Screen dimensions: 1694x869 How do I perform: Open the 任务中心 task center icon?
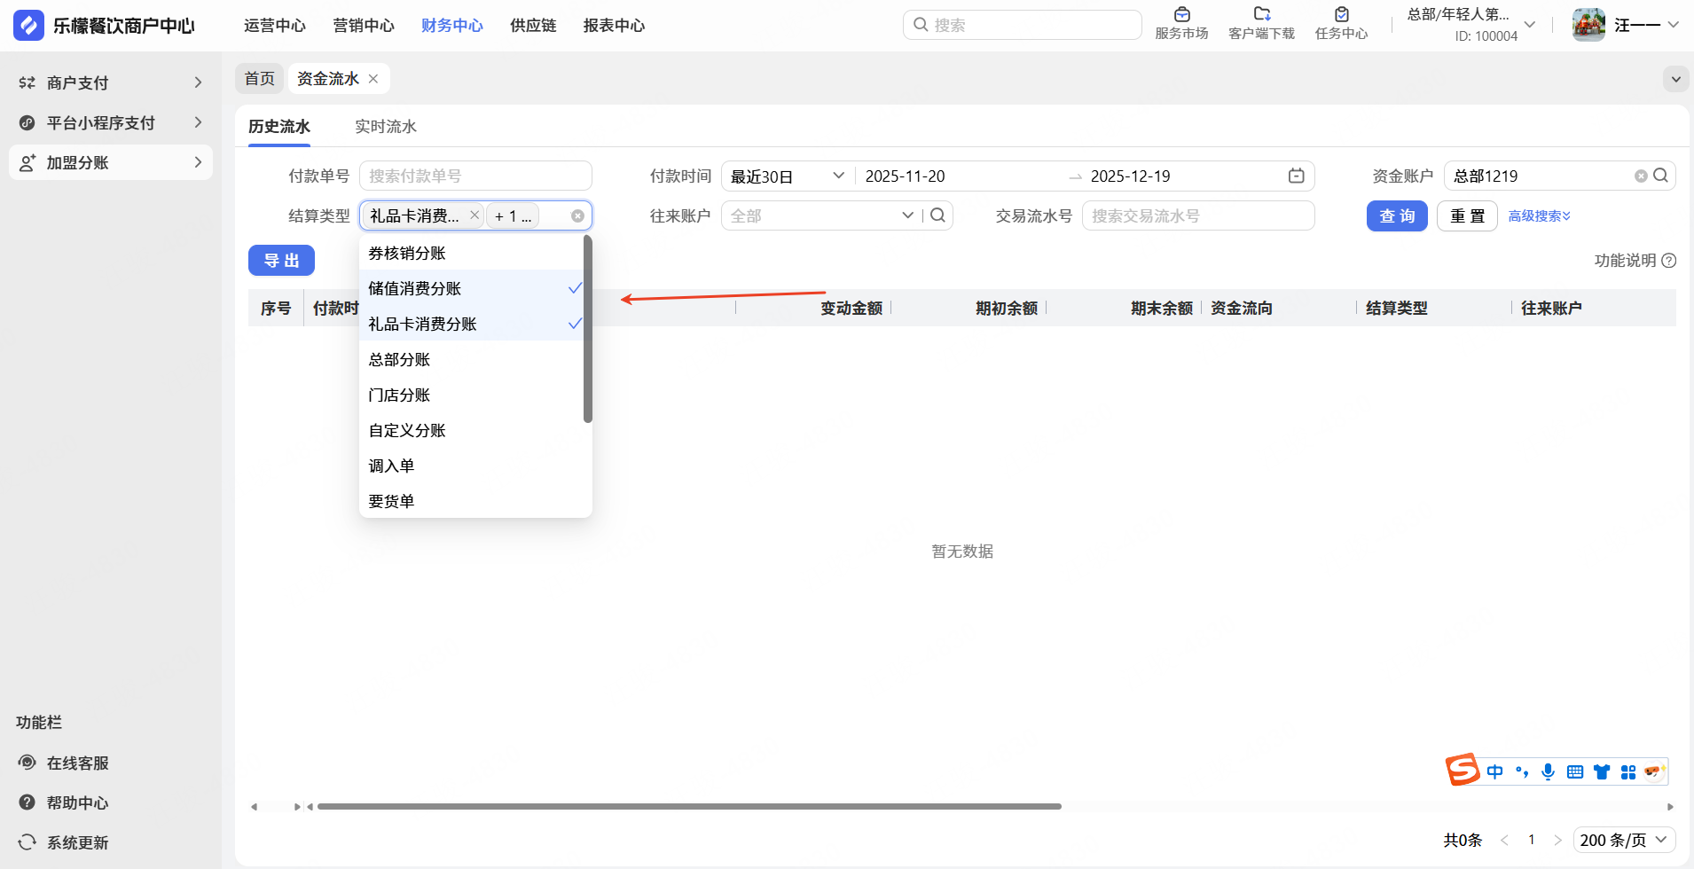pyautogui.click(x=1341, y=15)
